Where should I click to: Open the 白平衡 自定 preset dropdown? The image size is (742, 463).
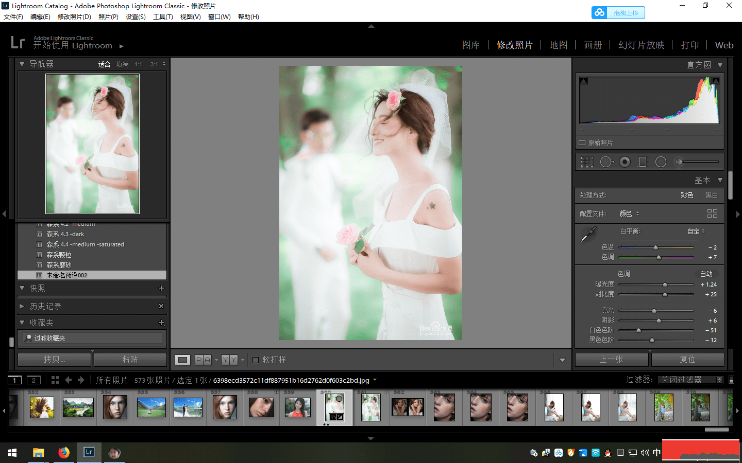tap(696, 232)
